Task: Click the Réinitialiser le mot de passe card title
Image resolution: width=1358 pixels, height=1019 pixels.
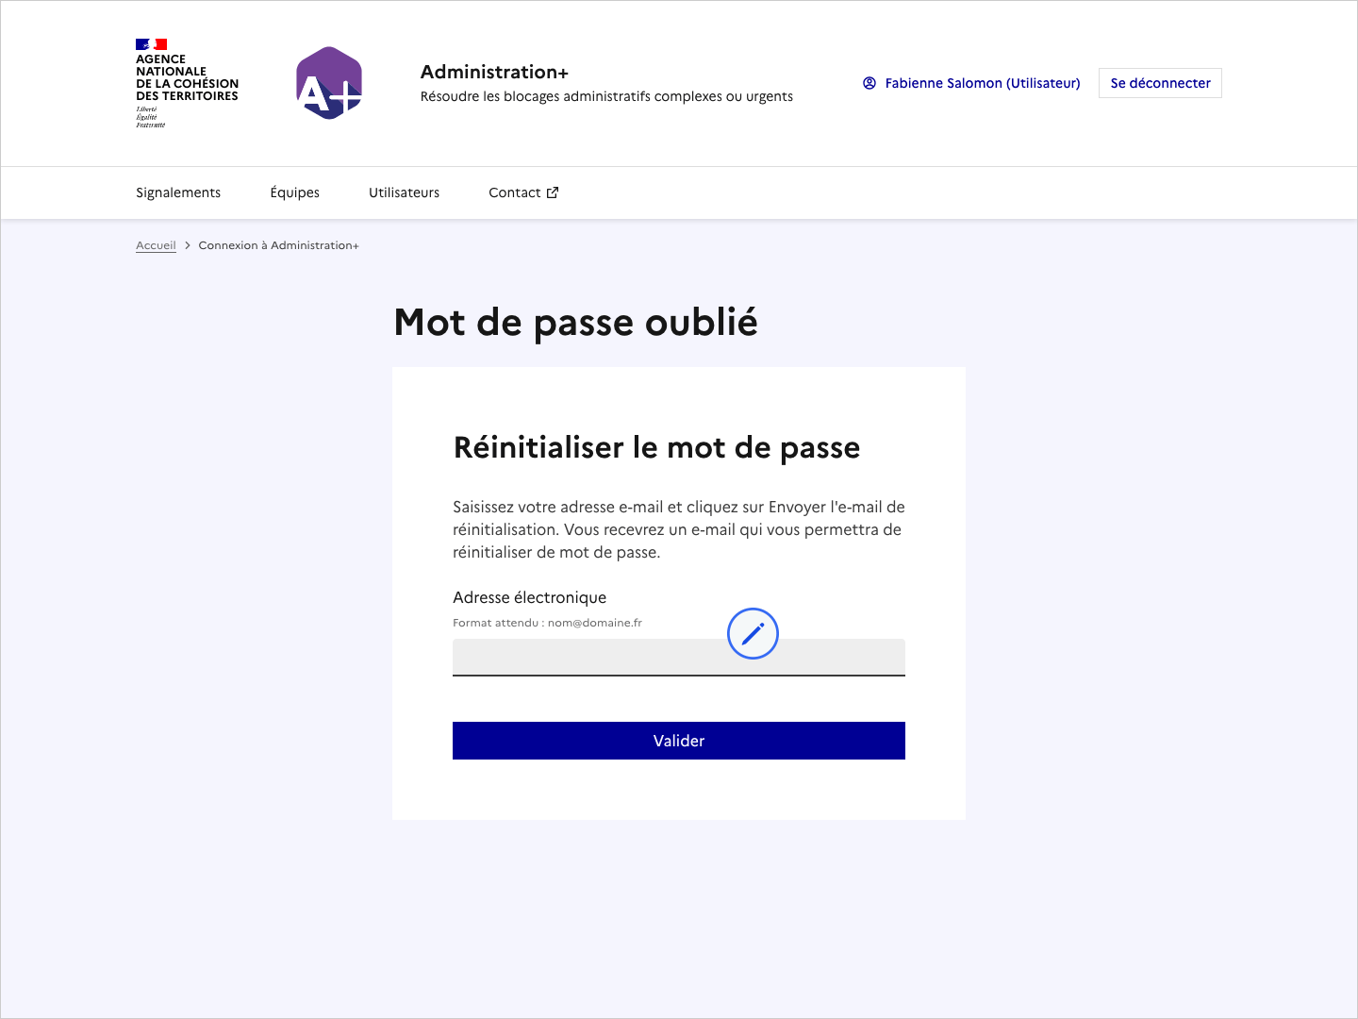Action: (x=656, y=447)
